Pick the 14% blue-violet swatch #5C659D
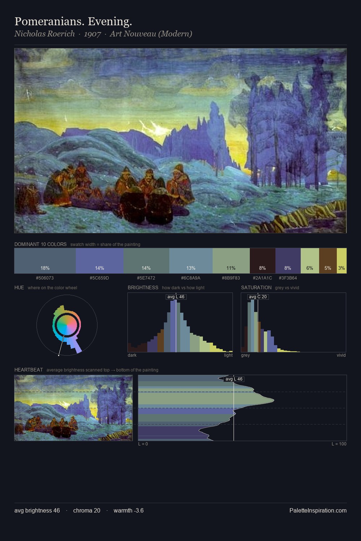The image size is (361, 541). 100,261
